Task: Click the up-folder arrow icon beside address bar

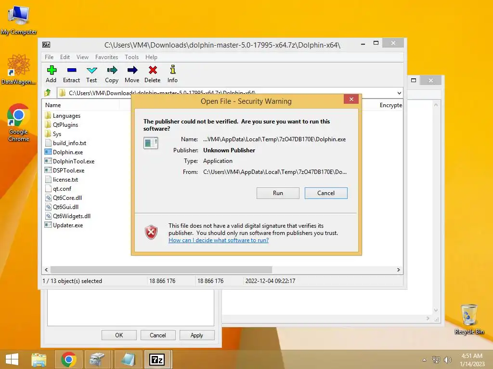Action: tap(48, 93)
